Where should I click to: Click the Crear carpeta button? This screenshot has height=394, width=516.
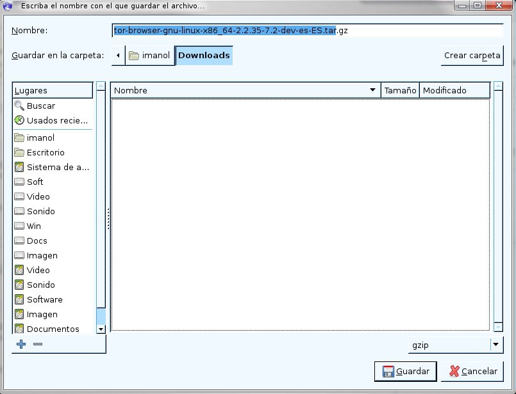click(x=472, y=56)
